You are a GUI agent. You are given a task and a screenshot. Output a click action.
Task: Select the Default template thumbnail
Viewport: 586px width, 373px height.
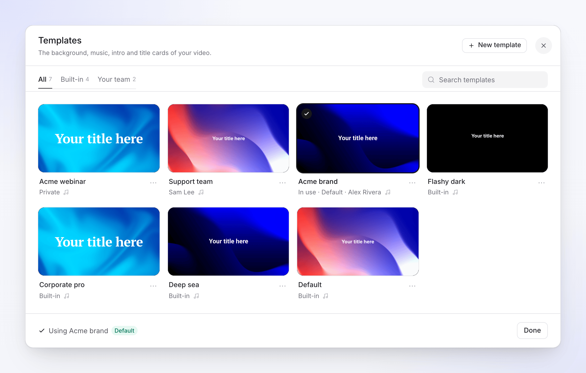(358, 242)
